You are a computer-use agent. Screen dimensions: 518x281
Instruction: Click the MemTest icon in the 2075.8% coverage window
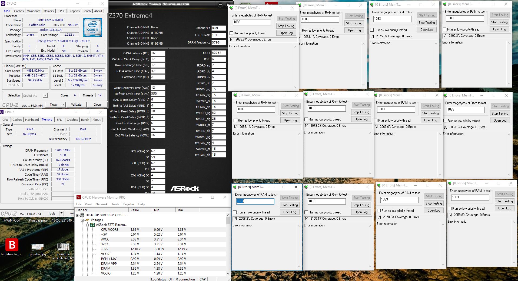pyautogui.click(x=372, y=5)
